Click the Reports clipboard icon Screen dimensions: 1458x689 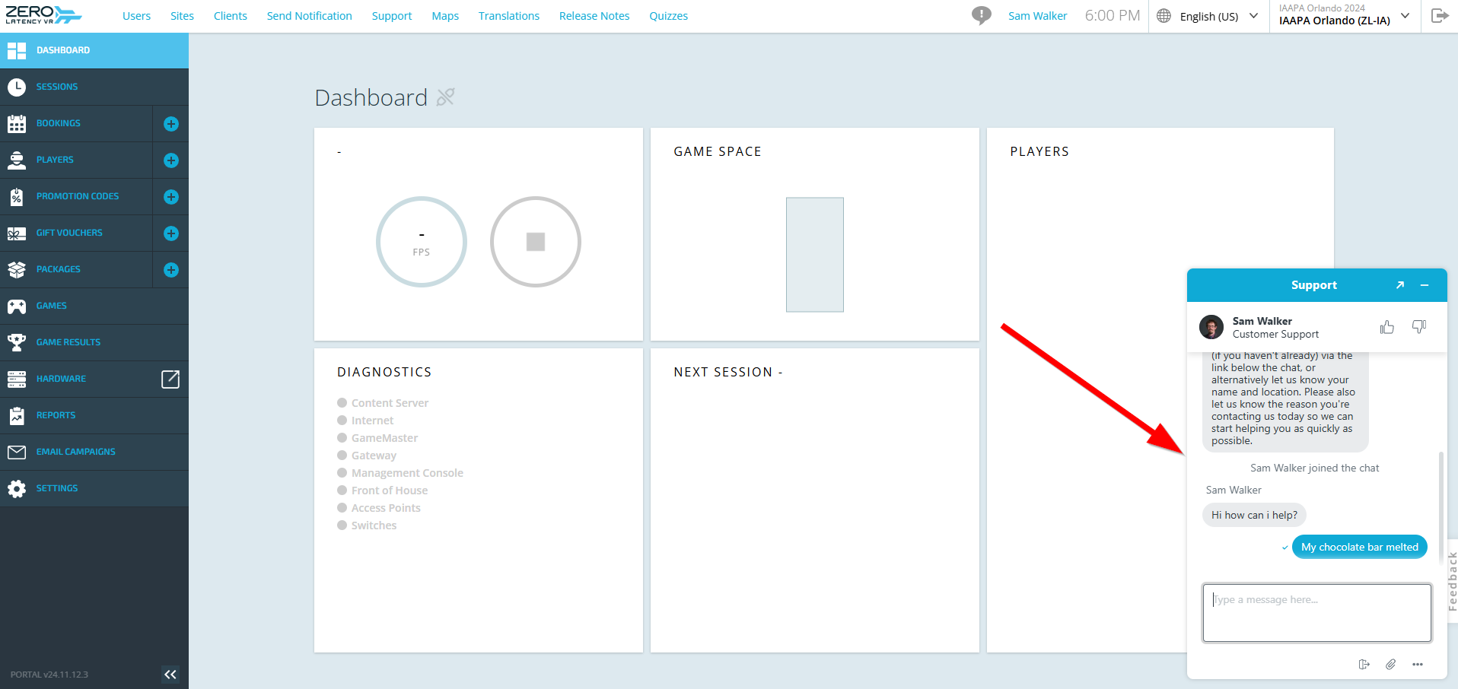point(17,415)
